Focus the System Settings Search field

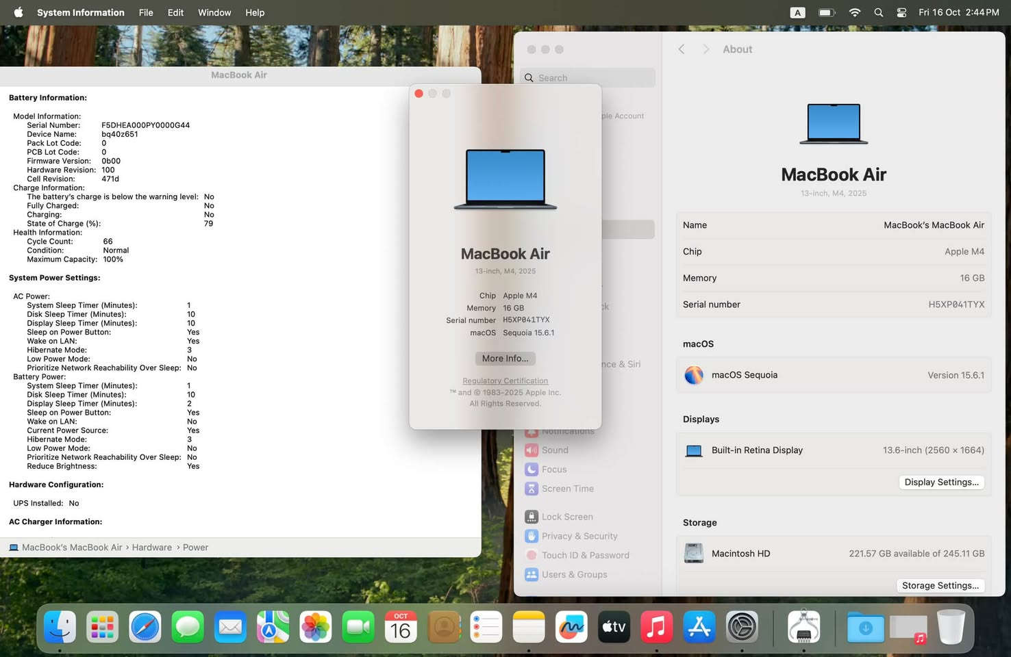tap(588, 78)
